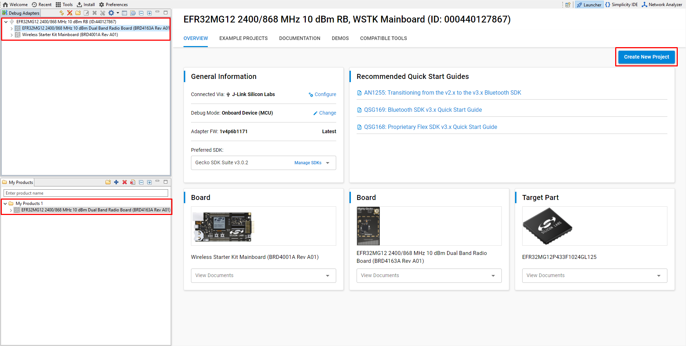Click the gray delete X in Debug Adapters
The height and width of the screenshot is (346, 686).
[94, 13]
